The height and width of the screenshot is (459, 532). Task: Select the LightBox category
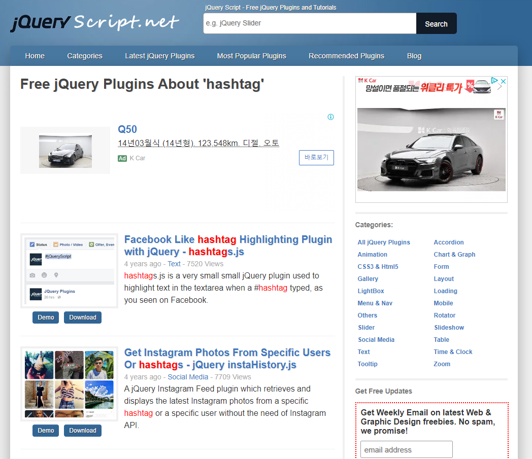point(371,291)
